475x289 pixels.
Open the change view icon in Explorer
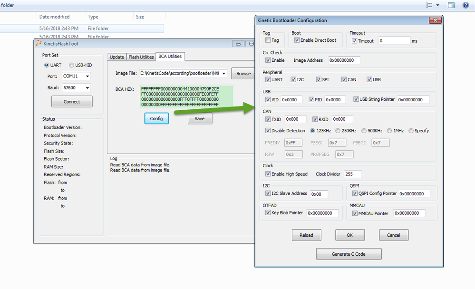(x=429, y=5)
